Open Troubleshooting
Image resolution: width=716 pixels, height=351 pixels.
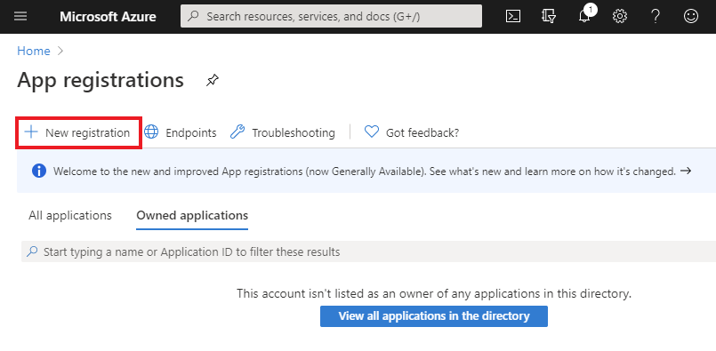pyautogui.click(x=282, y=132)
